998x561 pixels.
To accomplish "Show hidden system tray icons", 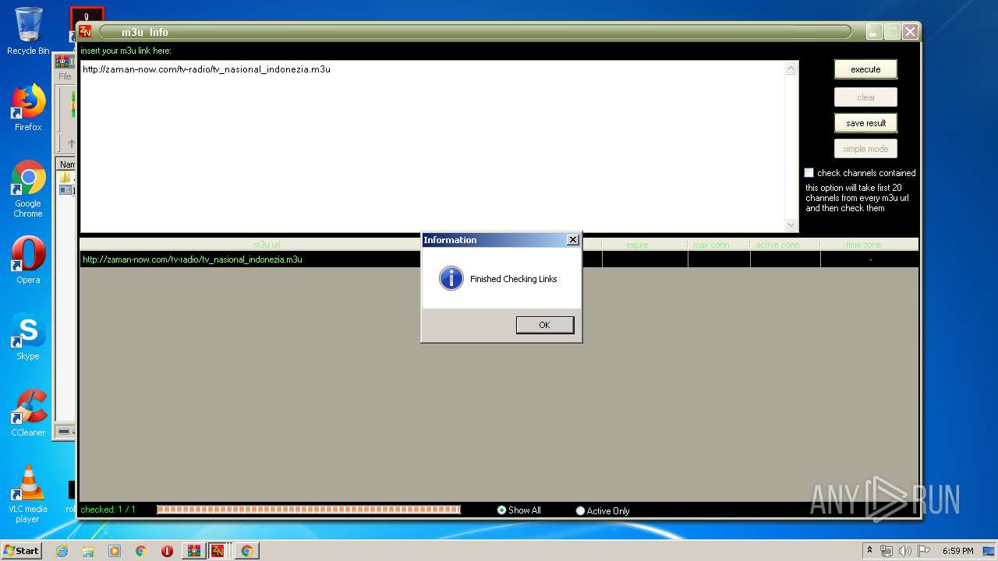I will coord(869,551).
